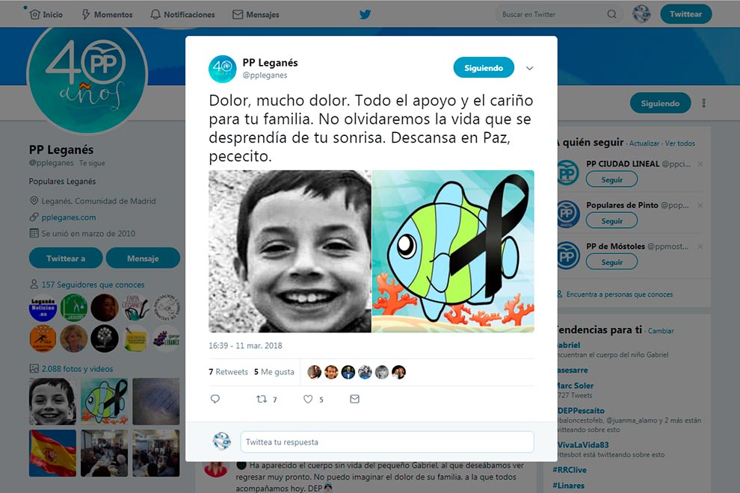The height and width of the screenshot is (493, 740).
Task: Open the Momentos tab
Action: (x=108, y=14)
